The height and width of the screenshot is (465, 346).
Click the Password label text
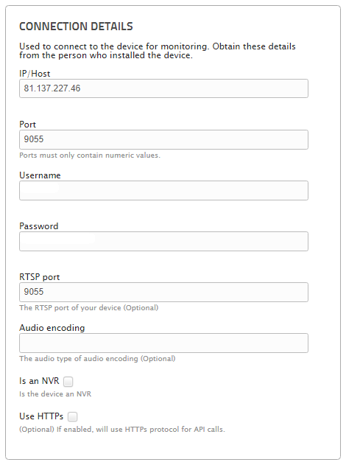(39, 226)
